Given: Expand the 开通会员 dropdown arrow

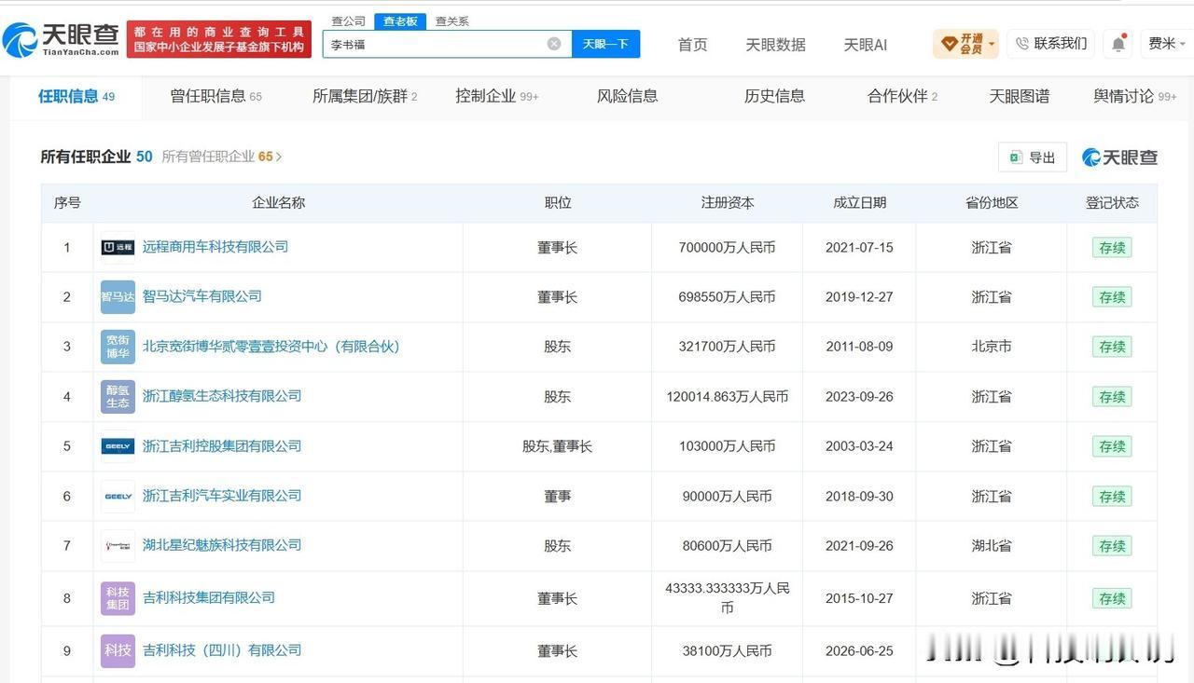Looking at the screenshot, I should click(991, 44).
